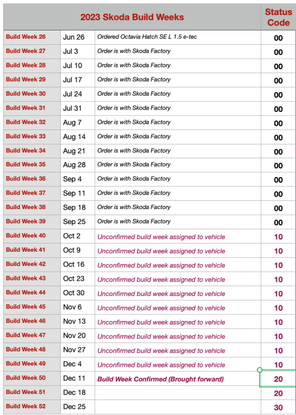Click the Build Week 52 label cell
296x415 pixels.
pos(32,407)
